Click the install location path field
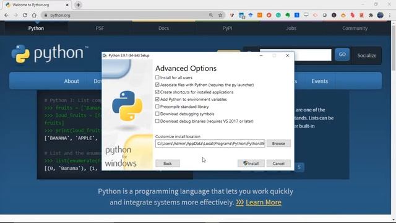This screenshot has height=223, width=396. (x=210, y=143)
